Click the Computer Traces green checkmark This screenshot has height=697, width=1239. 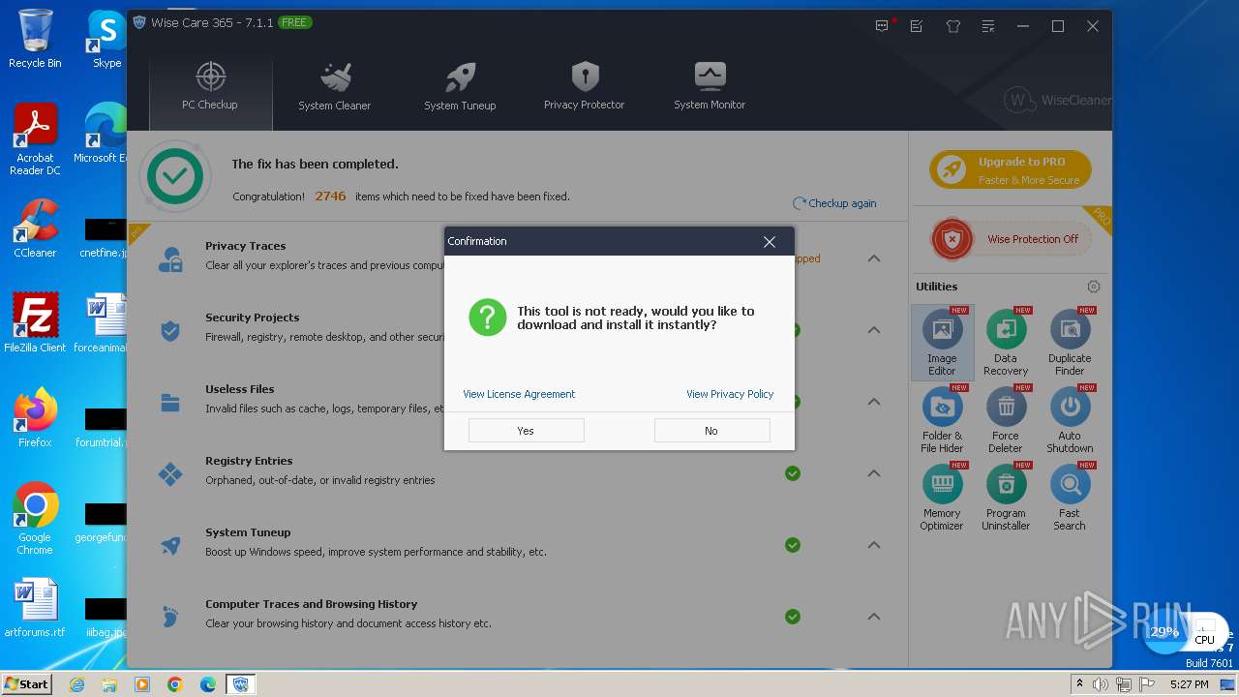coord(793,617)
